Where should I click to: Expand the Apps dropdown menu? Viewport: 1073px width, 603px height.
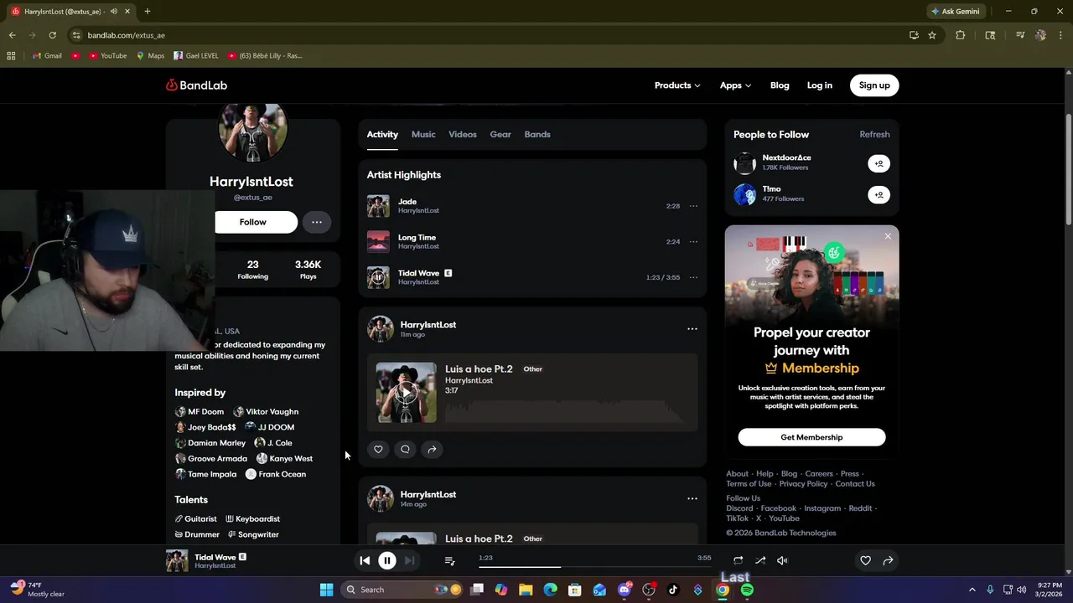[735, 85]
